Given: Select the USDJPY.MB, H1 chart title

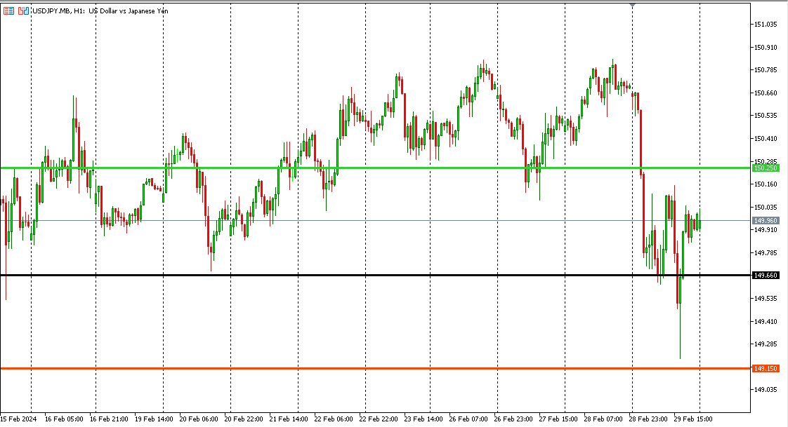Looking at the screenshot, I should pos(100,11).
